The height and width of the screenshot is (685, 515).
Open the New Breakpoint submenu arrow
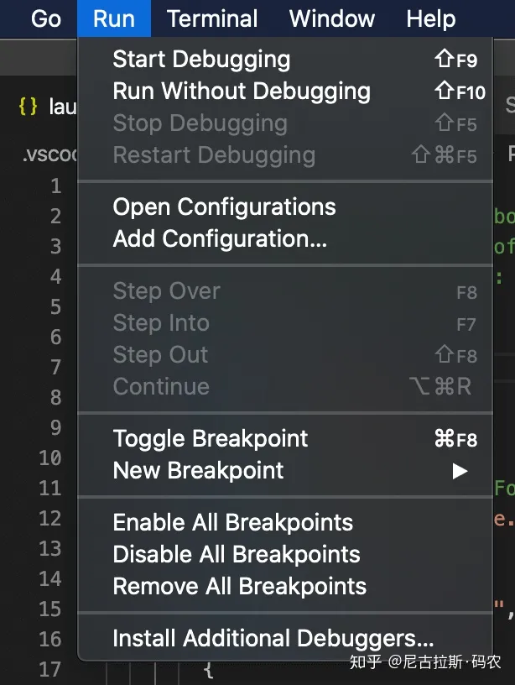click(x=459, y=471)
